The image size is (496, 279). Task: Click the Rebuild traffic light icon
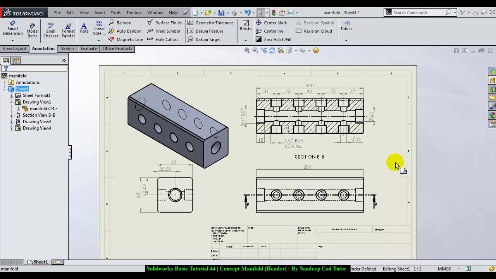(x=274, y=13)
